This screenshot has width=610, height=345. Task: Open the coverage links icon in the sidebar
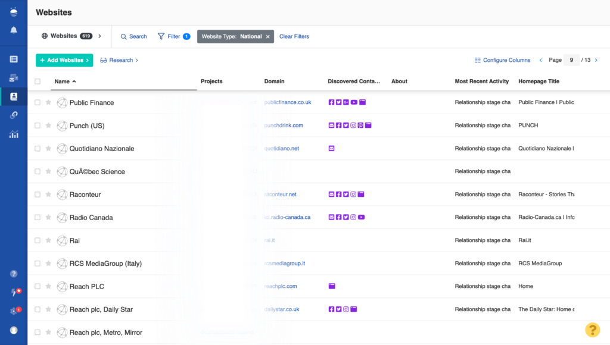point(13,115)
